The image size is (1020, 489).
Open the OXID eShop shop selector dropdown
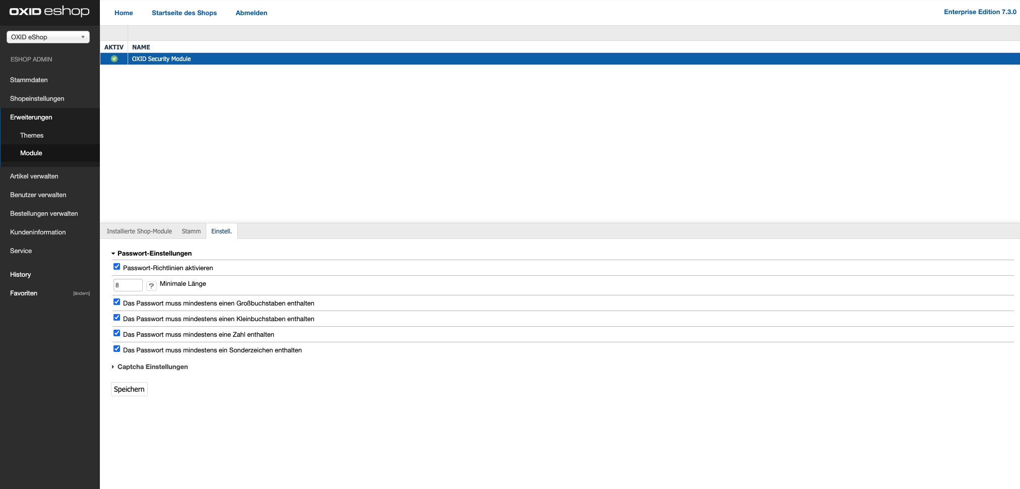[48, 37]
